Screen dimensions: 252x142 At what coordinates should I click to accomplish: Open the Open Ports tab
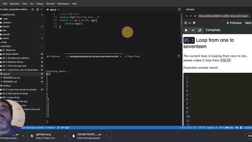click(132, 56)
